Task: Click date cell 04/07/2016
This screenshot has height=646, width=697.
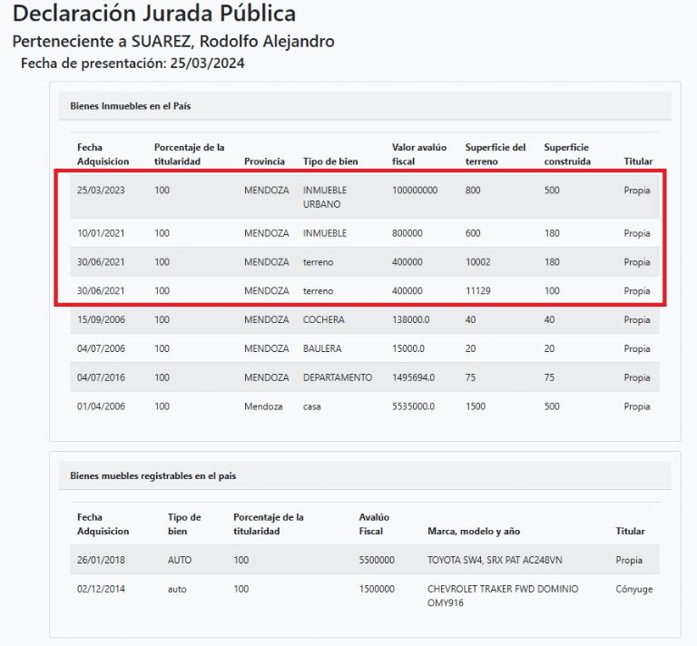Action: tap(101, 377)
